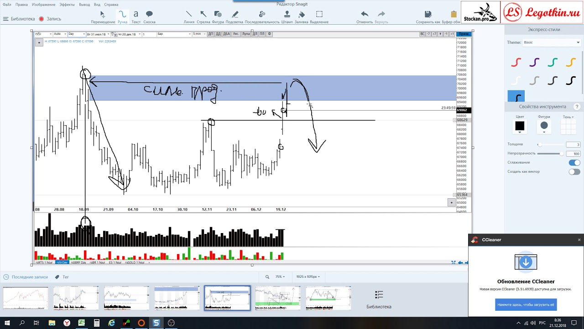Select the Выделение (Selection) tool
The width and height of the screenshot is (584, 329).
click(319, 17)
